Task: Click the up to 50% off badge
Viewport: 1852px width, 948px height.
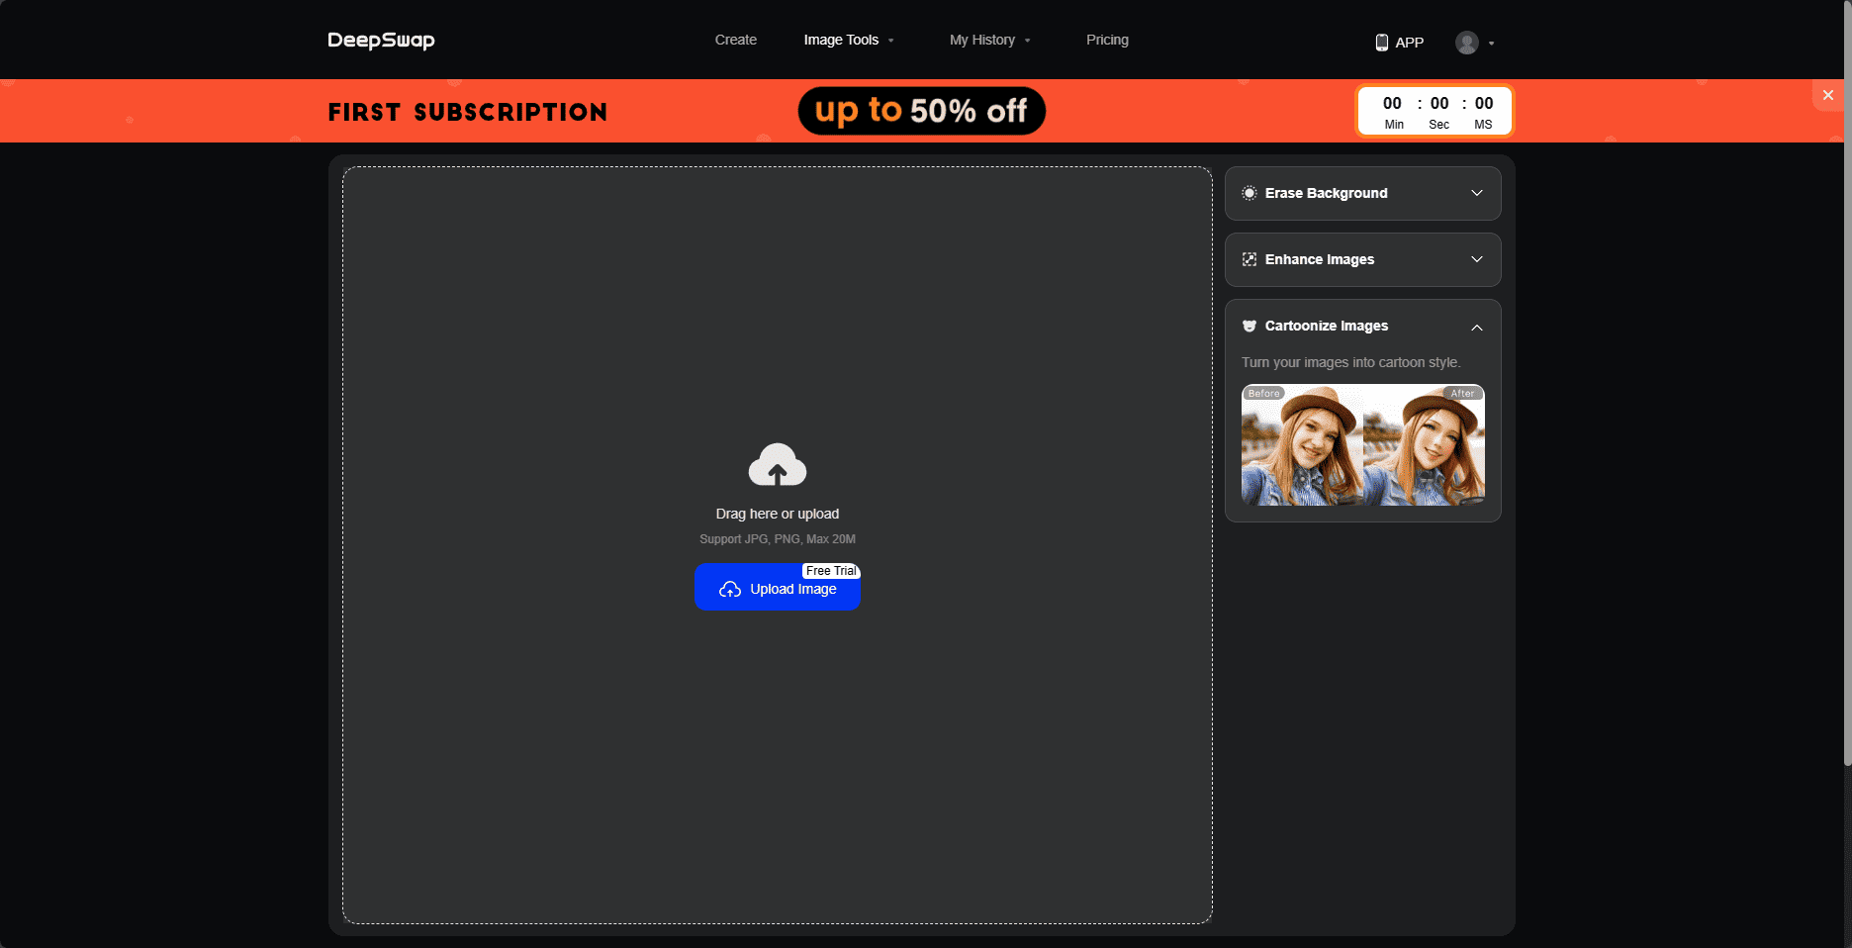Action: (x=921, y=111)
